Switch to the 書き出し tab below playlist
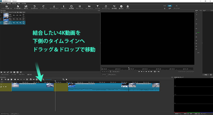 point(30,75)
